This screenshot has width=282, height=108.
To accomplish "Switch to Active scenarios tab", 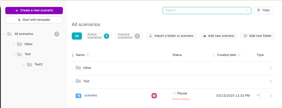I will 98,36.
